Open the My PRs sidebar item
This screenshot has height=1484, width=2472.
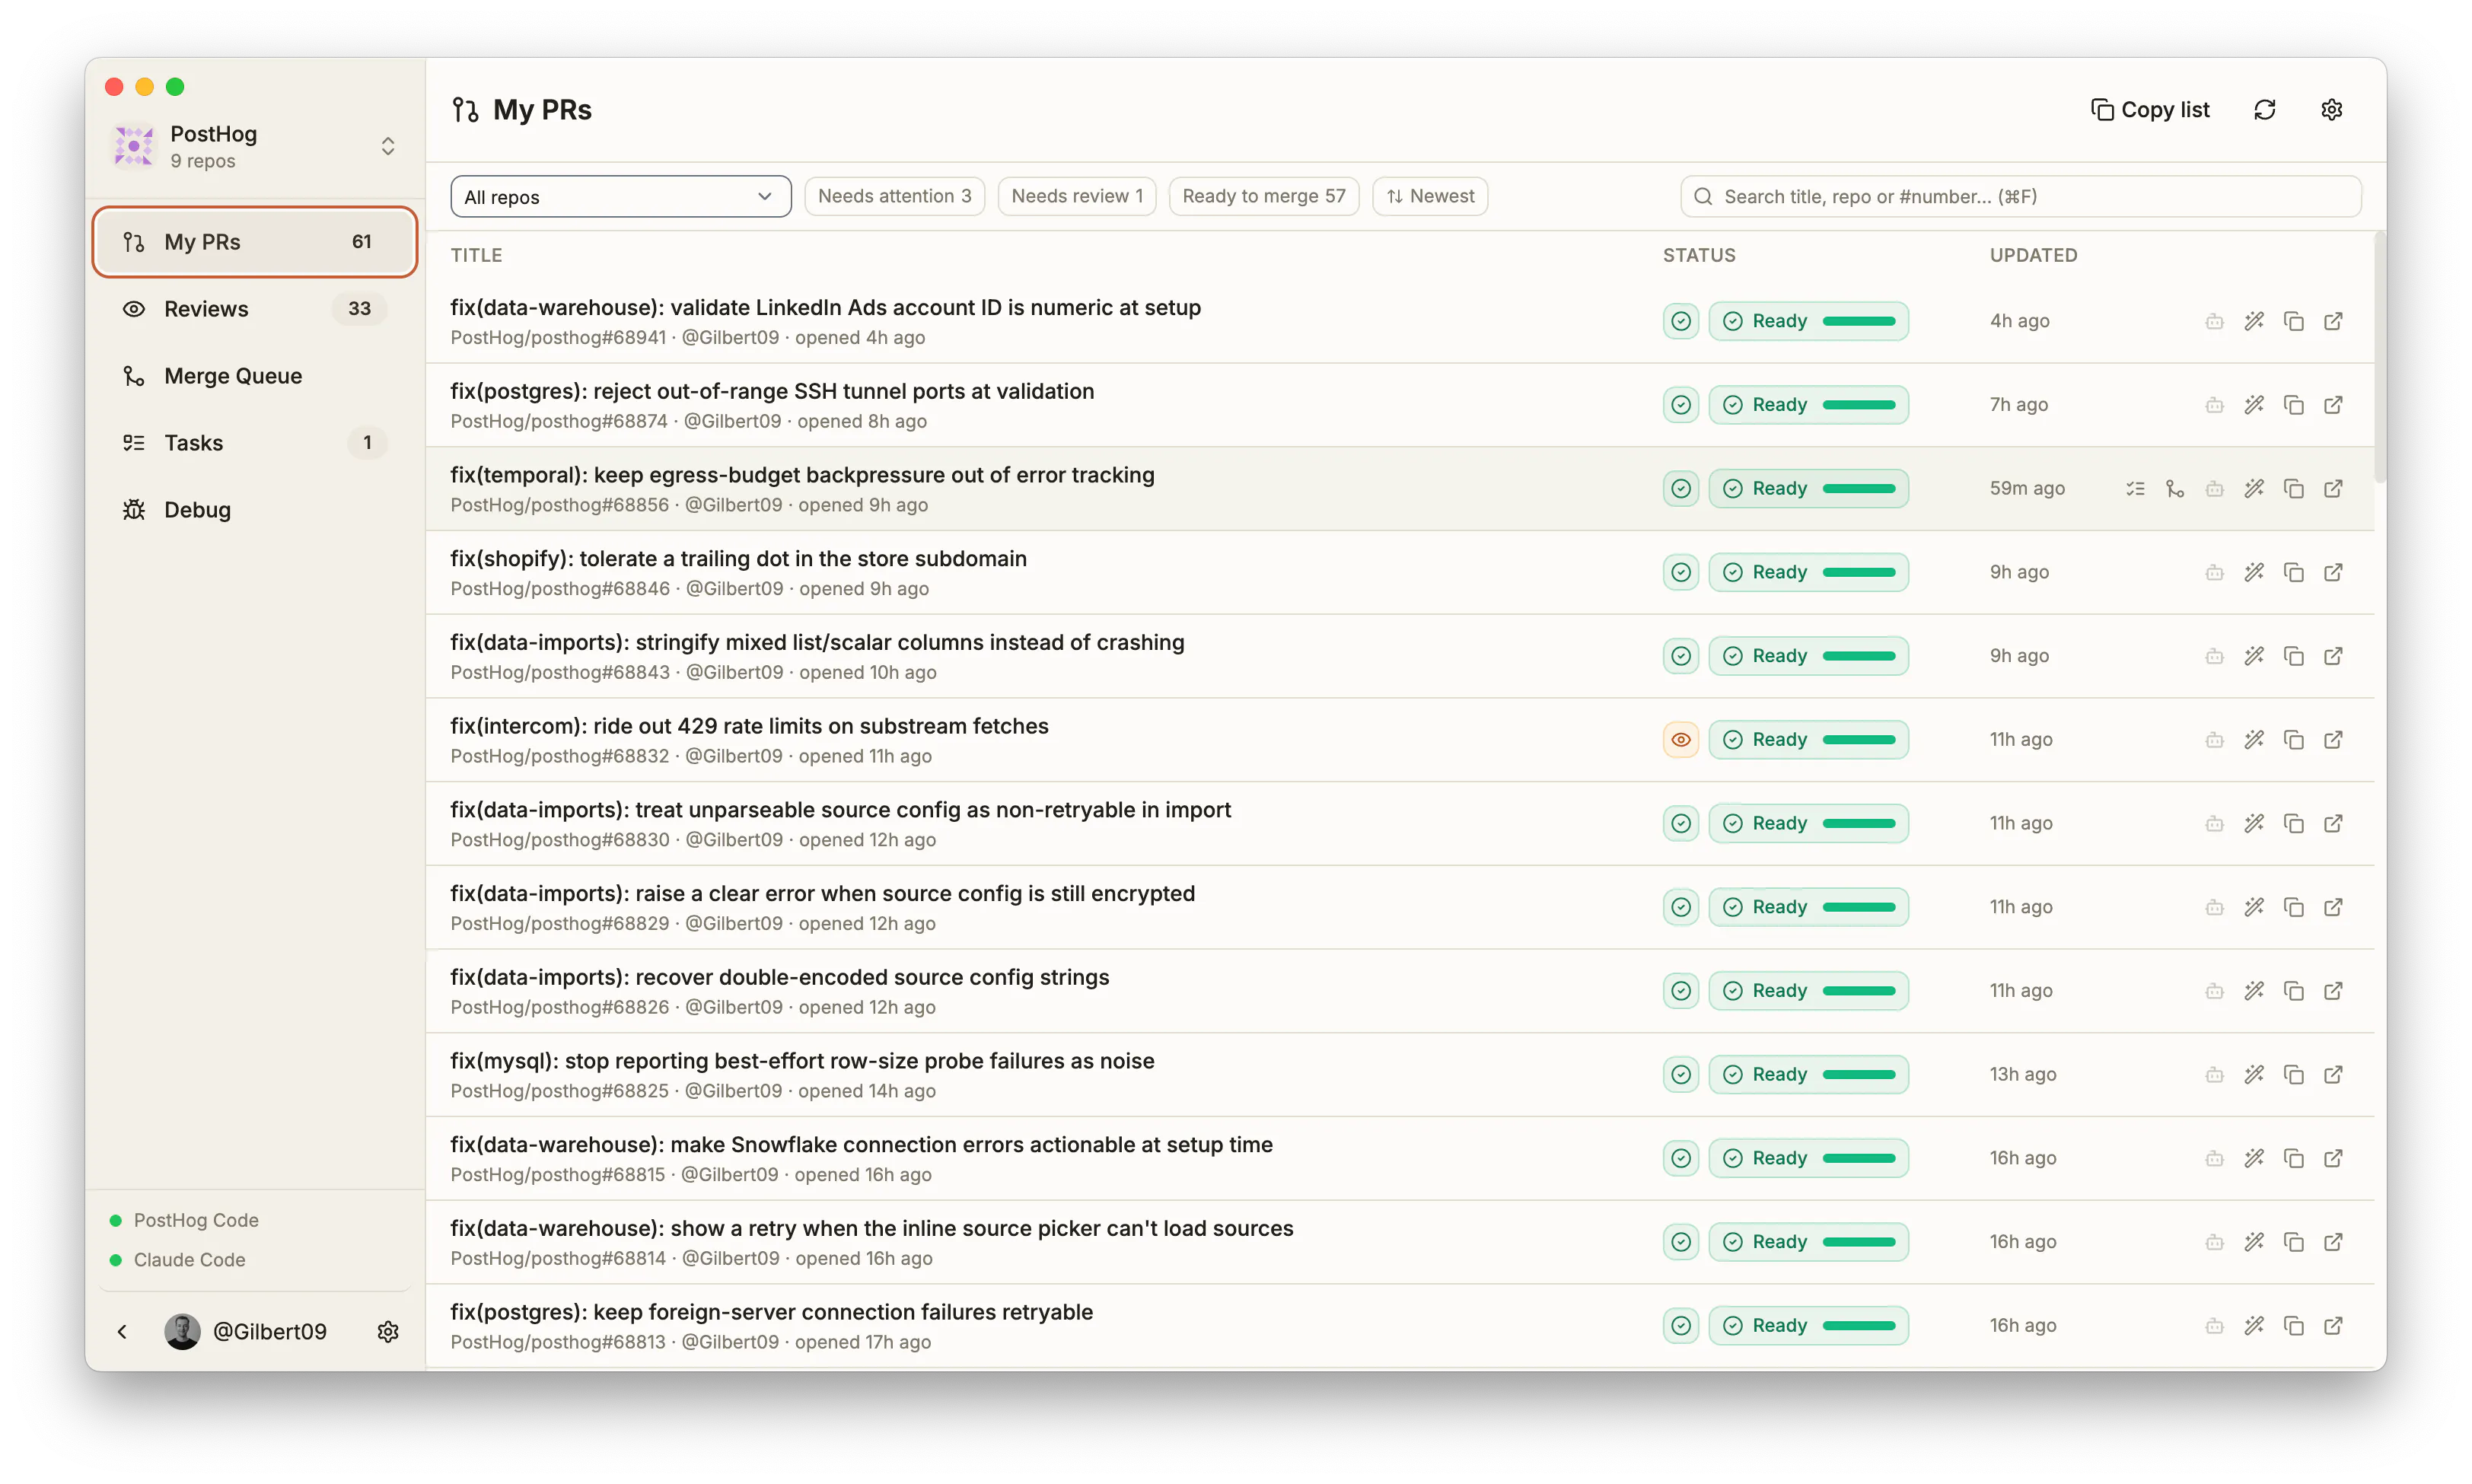254,242
